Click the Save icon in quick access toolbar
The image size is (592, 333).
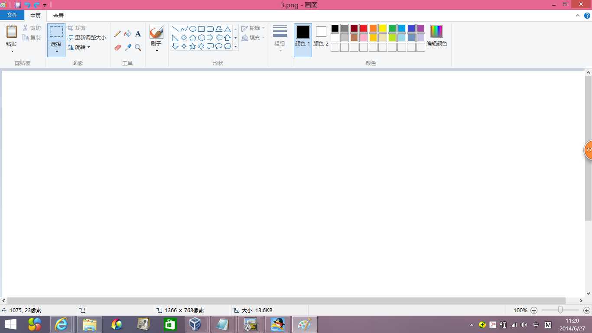(x=18, y=5)
